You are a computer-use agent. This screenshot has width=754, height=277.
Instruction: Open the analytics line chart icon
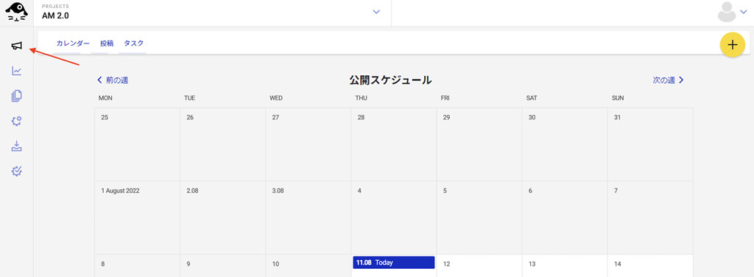click(x=17, y=71)
